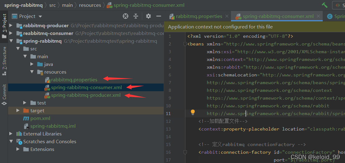
Task: Open the Project panel settings gear
Action: coord(148,16)
